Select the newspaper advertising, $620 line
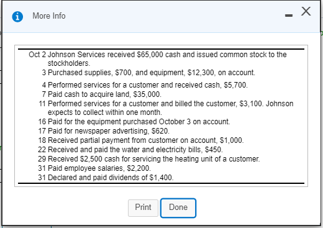This screenshot has height=228, width=323. [x=104, y=131]
